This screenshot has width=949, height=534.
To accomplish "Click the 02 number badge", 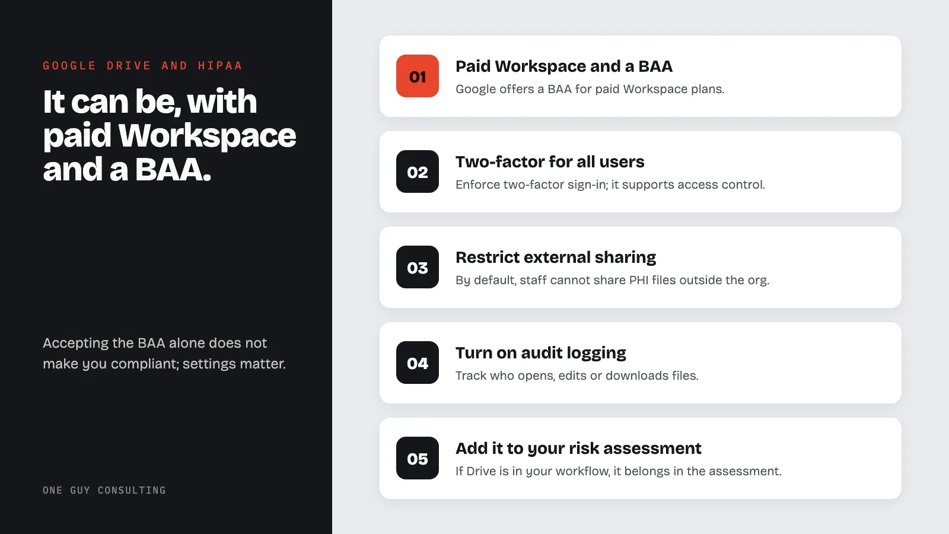I will pyautogui.click(x=418, y=171).
